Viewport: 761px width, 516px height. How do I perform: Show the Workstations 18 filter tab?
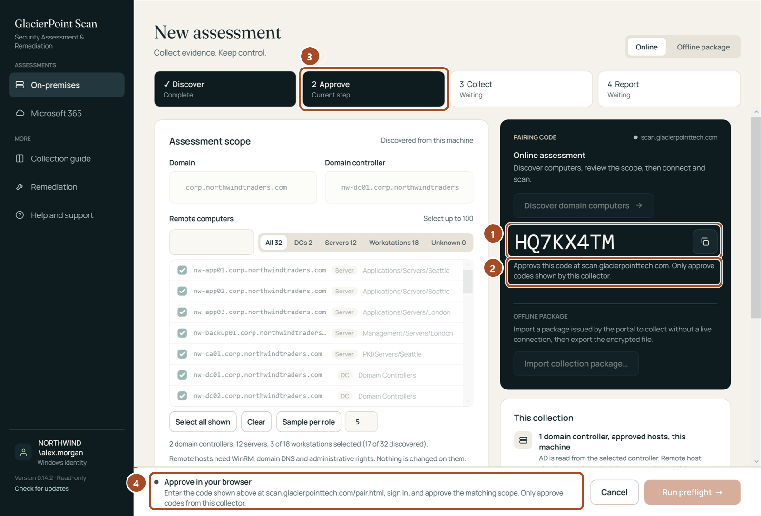pyautogui.click(x=394, y=243)
